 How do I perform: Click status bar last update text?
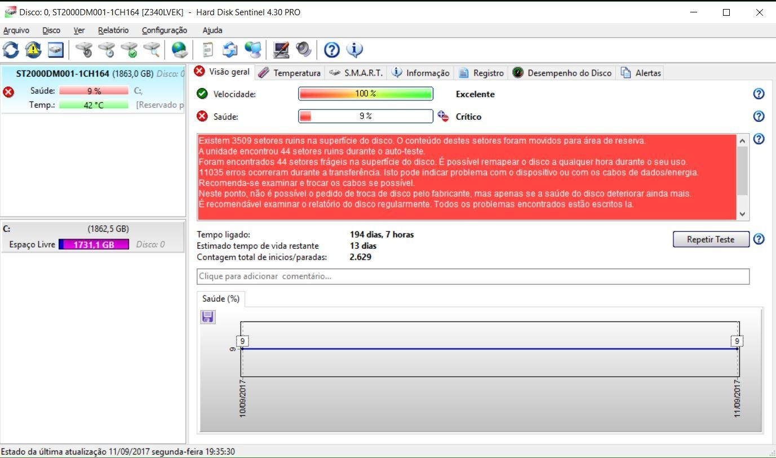[x=118, y=452]
